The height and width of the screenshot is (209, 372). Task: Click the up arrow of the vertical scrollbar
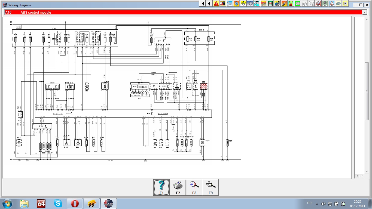(367, 19)
